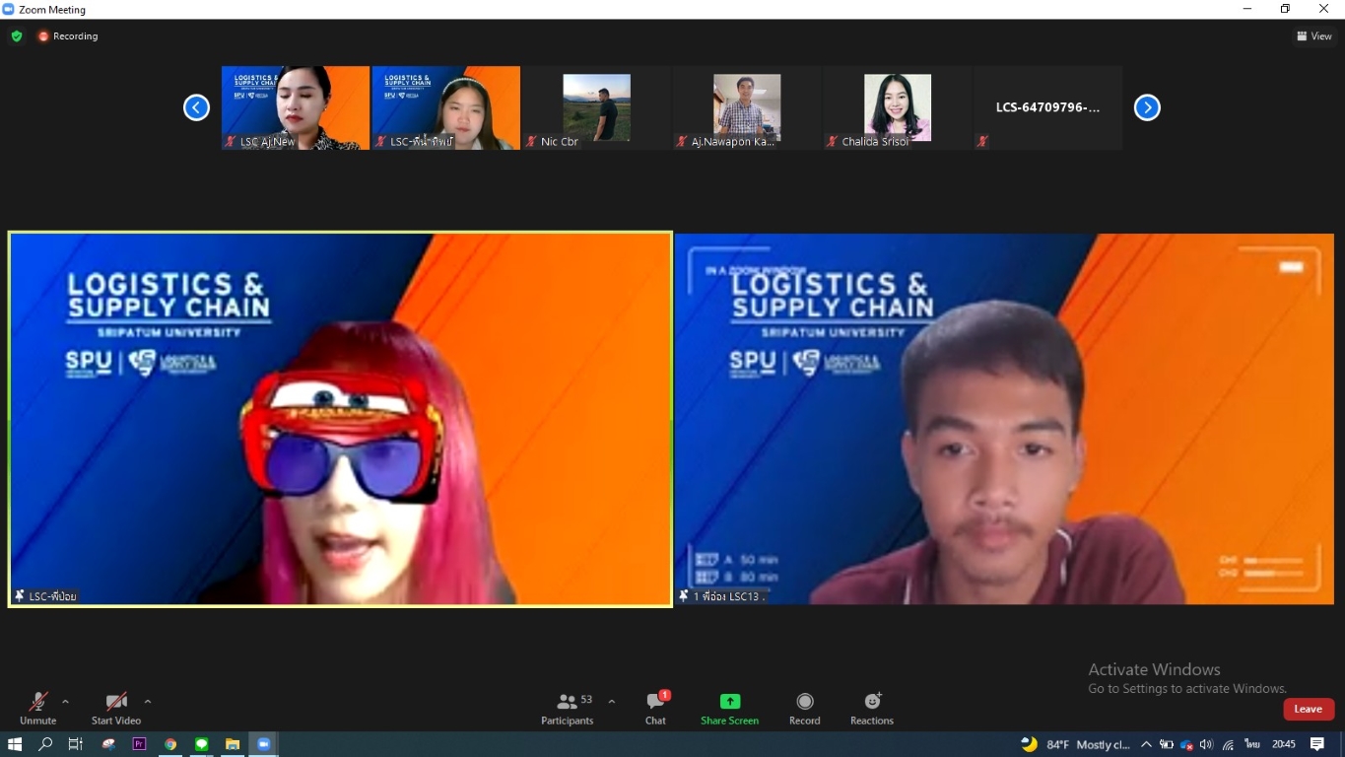The height and width of the screenshot is (757, 1345).
Task: Click the Zoom taskbar icon
Action: pyautogui.click(x=263, y=744)
